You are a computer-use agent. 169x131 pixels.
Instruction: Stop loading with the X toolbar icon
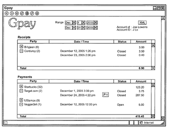17,13
